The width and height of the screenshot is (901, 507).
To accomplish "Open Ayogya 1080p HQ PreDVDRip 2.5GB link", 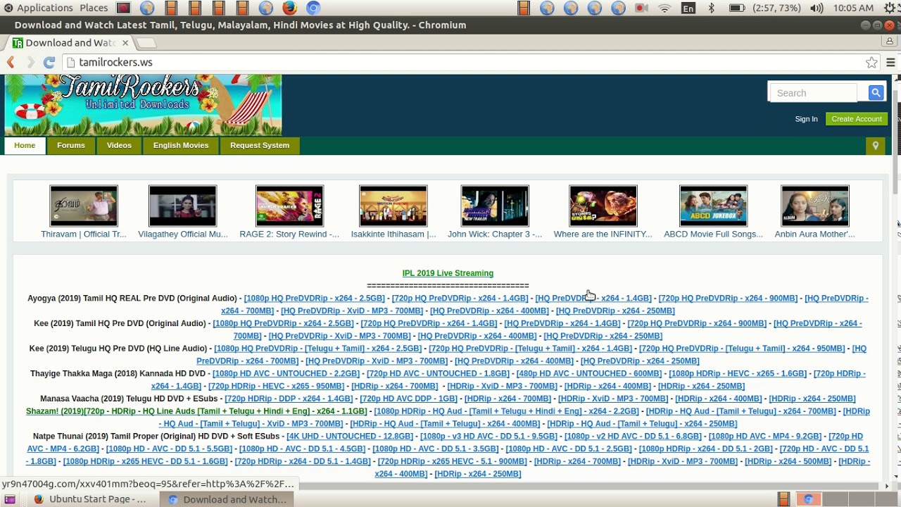I will (x=314, y=299).
